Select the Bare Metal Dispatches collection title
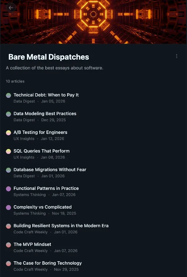This screenshot has width=187, height=277. (48, 57)
